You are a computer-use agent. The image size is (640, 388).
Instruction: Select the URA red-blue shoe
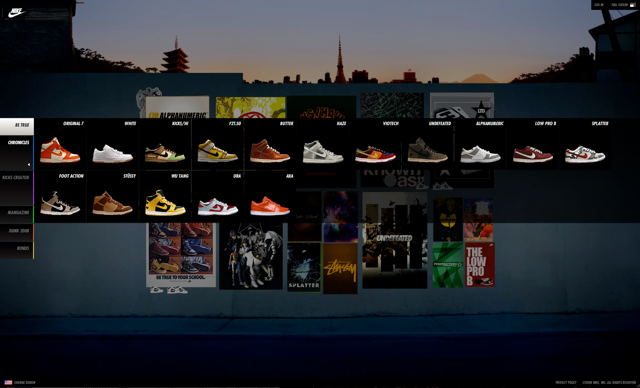point(217,206)
